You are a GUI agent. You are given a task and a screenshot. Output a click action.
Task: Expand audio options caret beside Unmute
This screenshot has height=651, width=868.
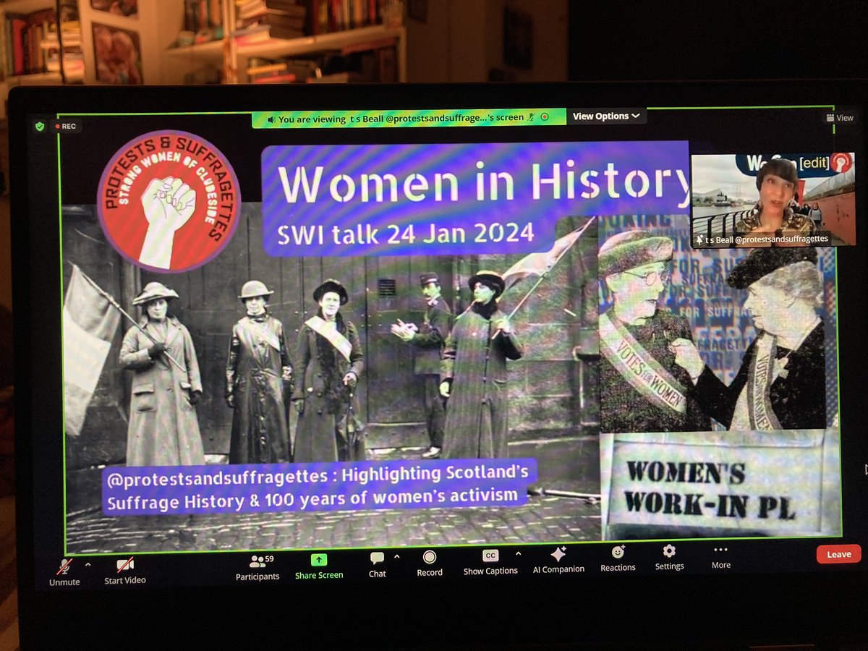click(x=88, y=564)
